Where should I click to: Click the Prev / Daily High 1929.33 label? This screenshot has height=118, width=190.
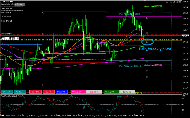pyautogui.click(x=130, y=14)
